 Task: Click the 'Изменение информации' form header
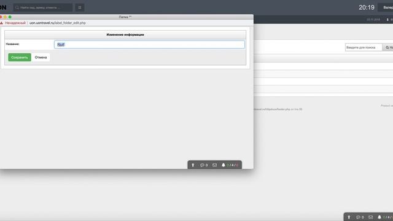pyautogui.click(x=125, y=34)
